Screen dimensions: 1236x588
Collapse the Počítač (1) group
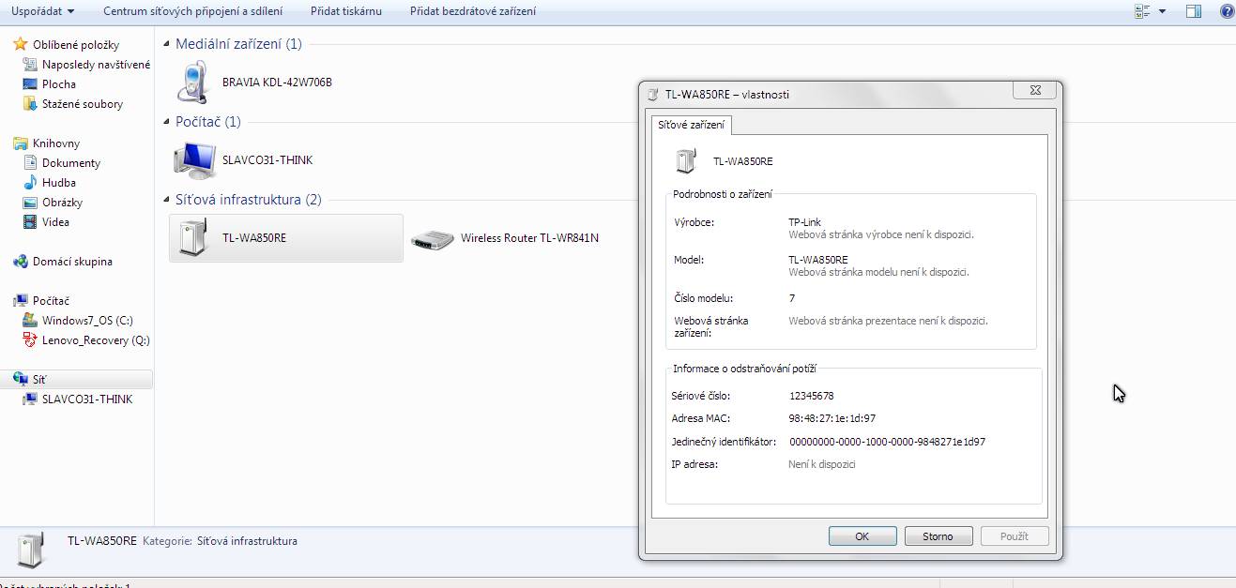[167, 122]
